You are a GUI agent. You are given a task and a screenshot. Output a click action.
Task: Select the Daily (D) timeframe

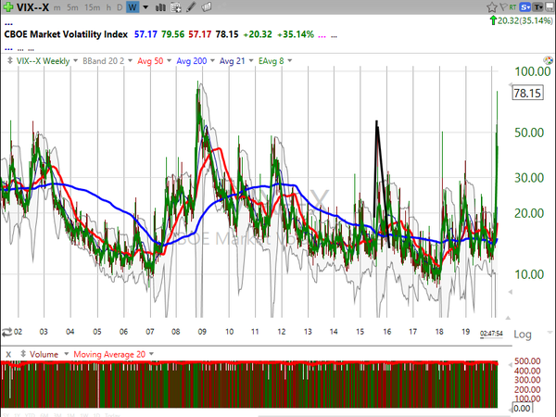[x=120, y=7]
